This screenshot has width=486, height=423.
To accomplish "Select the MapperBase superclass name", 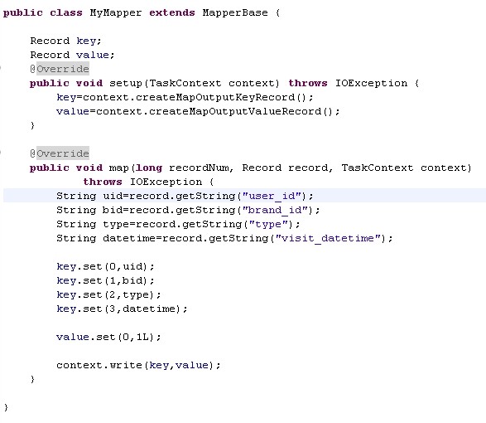I will coord(235,12).
